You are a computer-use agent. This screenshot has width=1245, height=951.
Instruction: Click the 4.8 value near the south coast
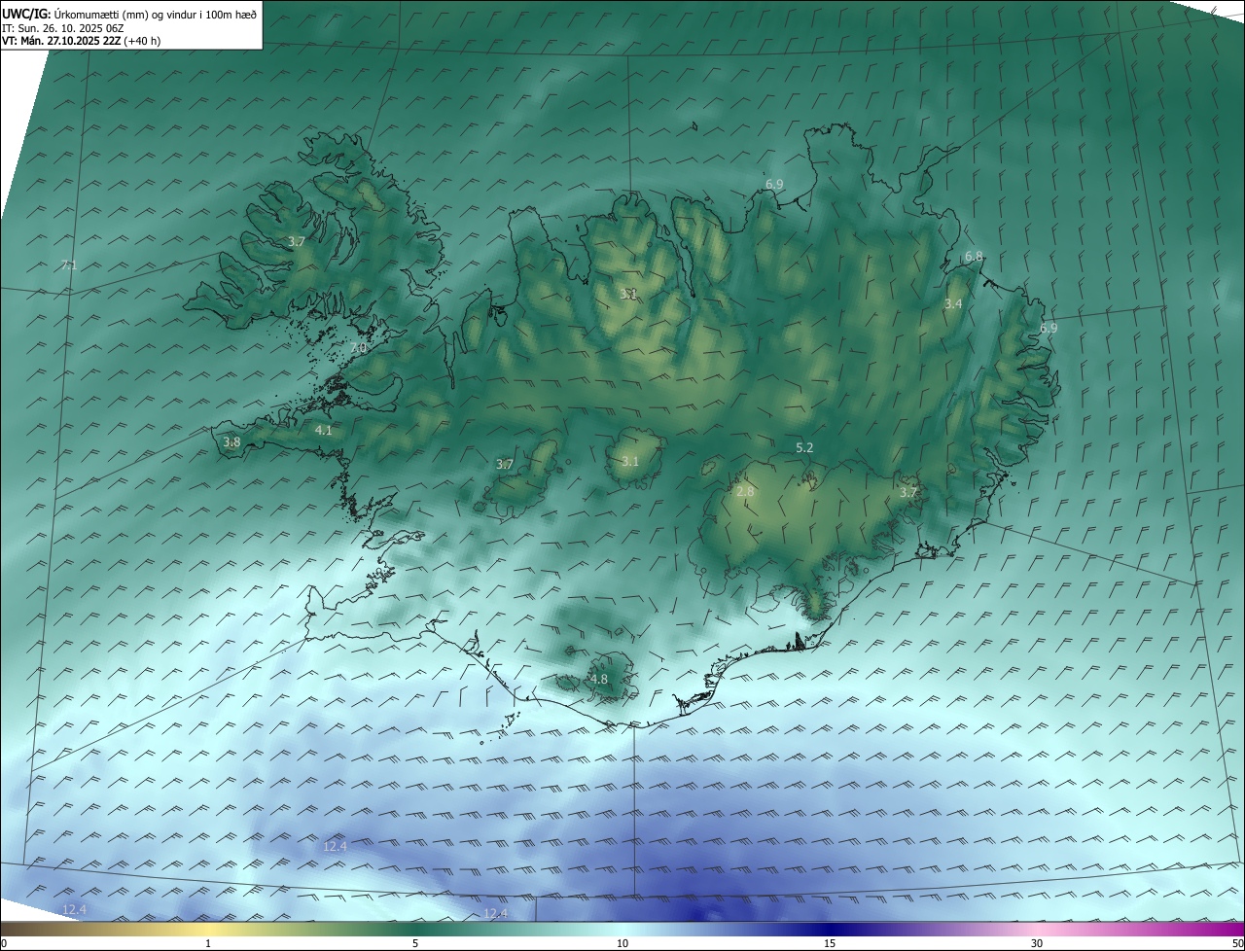tap(599, 679)
